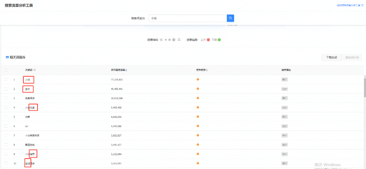Click the external-link icon after the help link
366x169 pixels.
tap(362, 5)
